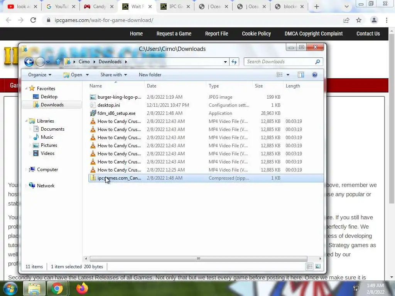Reload the Chrome page

[x=33, y=20]
